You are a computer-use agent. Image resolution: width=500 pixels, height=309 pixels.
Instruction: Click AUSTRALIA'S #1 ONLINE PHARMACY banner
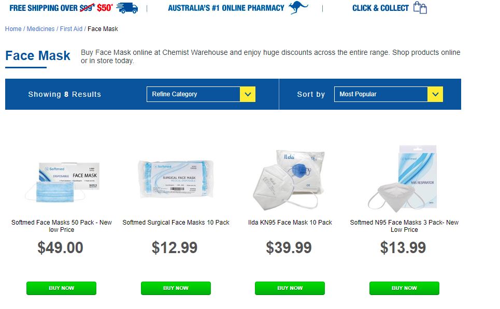click(x=224, y=8)
